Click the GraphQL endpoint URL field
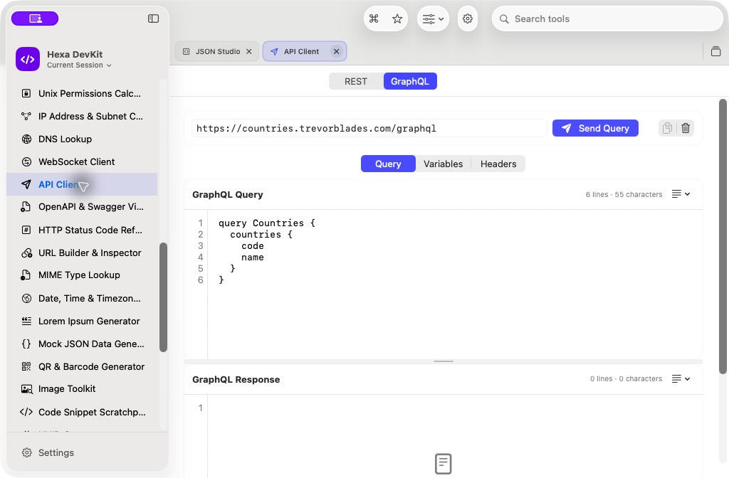The height and width of the screenshot is (478, 729). point(369,128)
